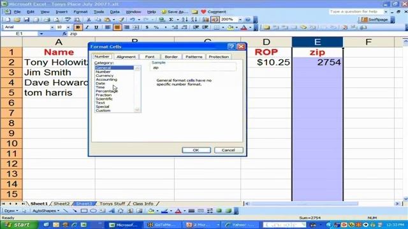408x229 pixels.
Task: Toggle align right
Action: coord(126,27)
